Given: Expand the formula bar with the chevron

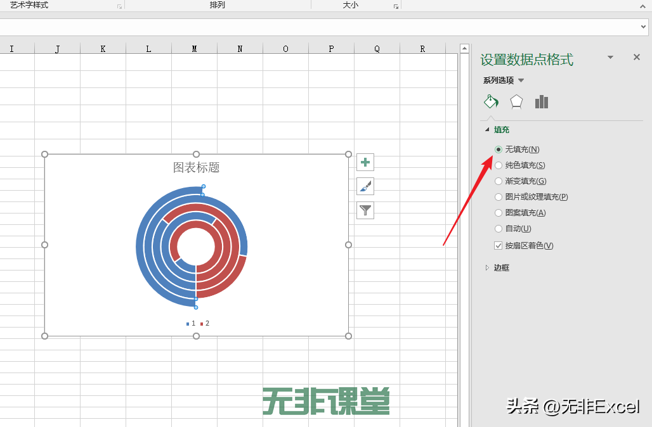Looking at the screenshot, I should click(643, 27).
